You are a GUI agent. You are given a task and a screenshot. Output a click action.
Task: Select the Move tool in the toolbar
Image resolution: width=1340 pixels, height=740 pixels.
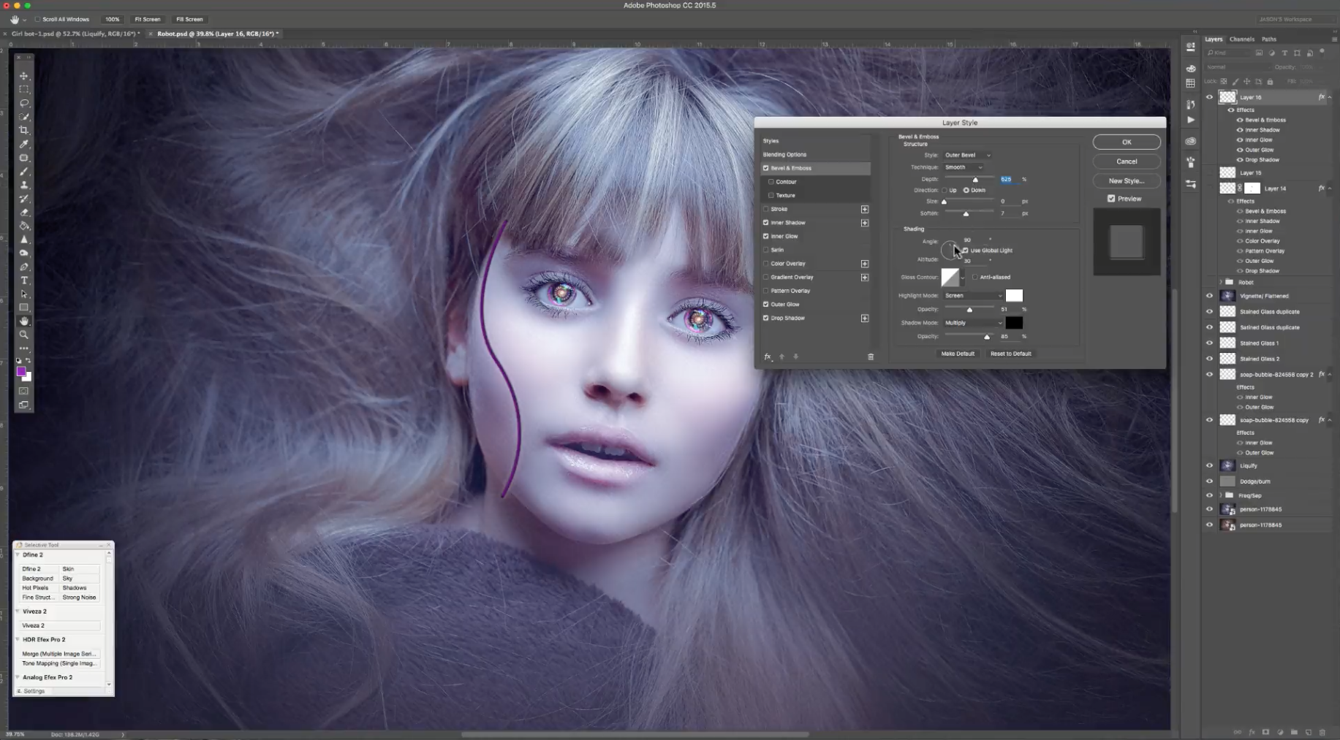tap(24, 76)
